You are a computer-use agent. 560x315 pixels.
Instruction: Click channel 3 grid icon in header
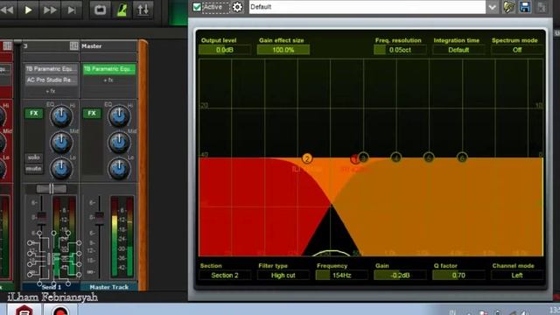pos(73,46)
